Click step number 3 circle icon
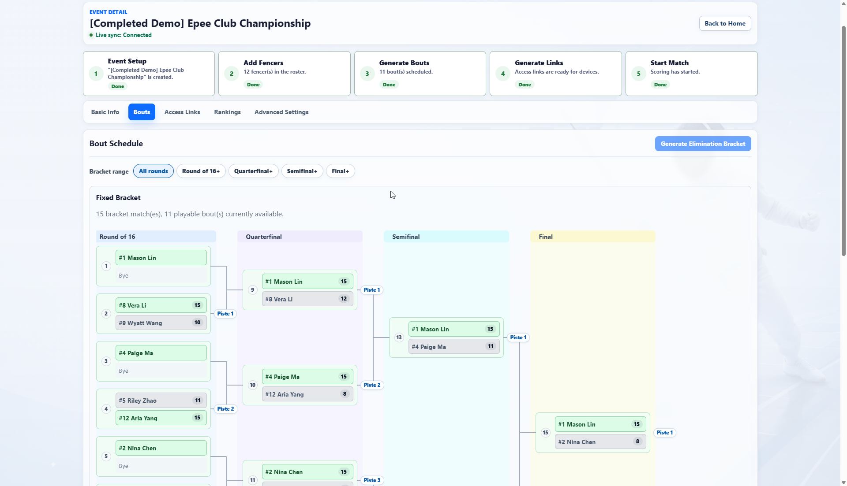The image size is (847, 486). click(367, 74)
